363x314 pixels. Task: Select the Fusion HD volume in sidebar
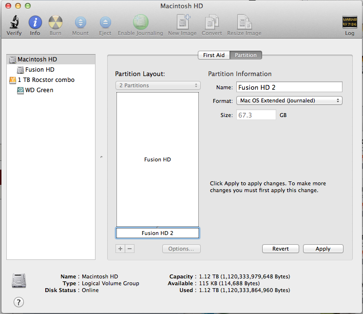[x=51, y=70]
